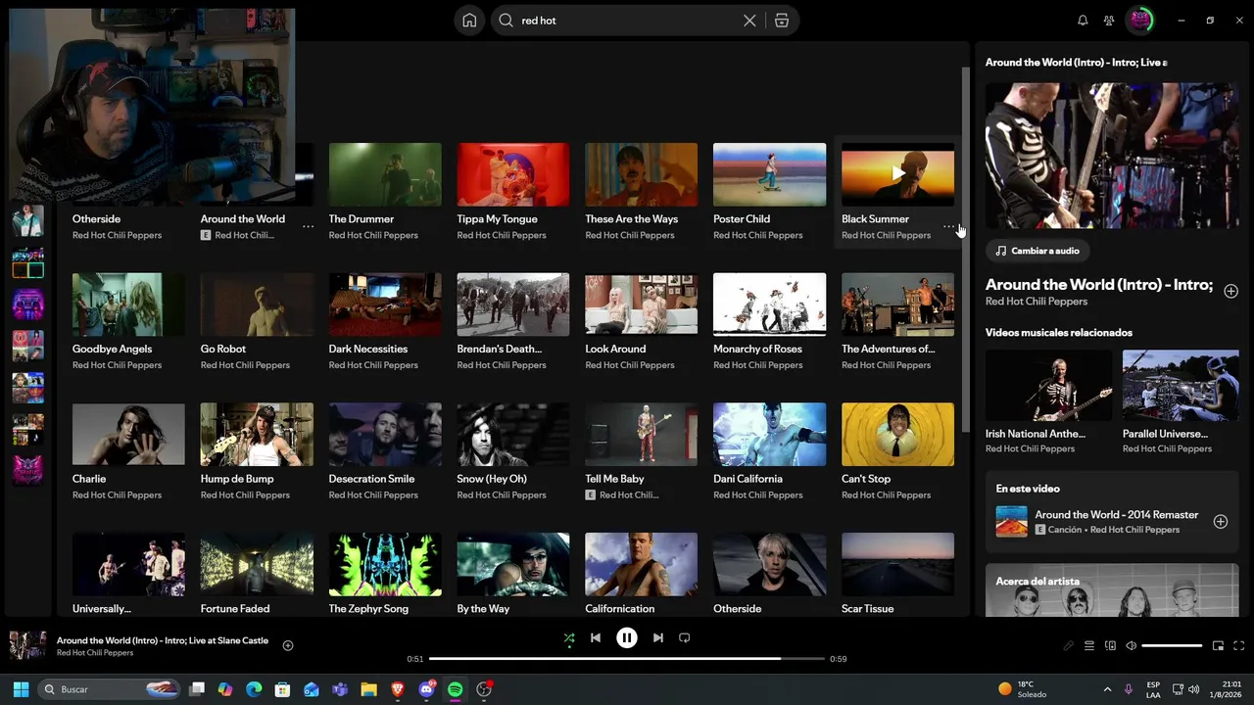
Task: Toggle shuffle playback
Action: coord(569,637)
